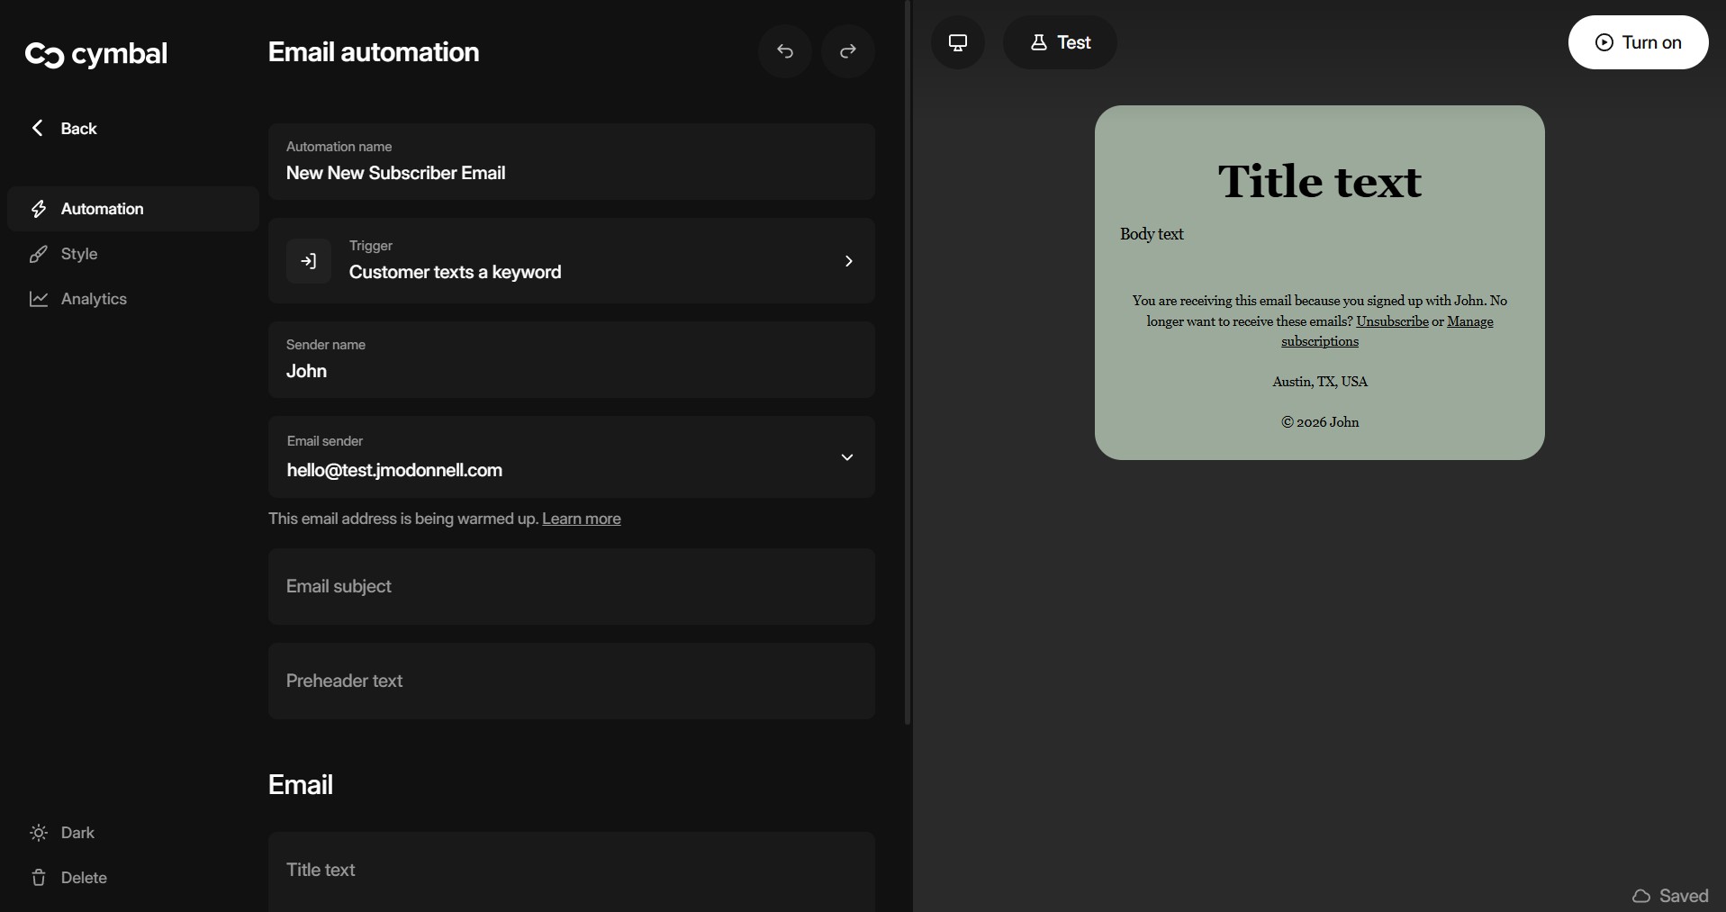Open the Trigger settings chevron
This screenshot has height=912, width=1726.
click(848, 261)
